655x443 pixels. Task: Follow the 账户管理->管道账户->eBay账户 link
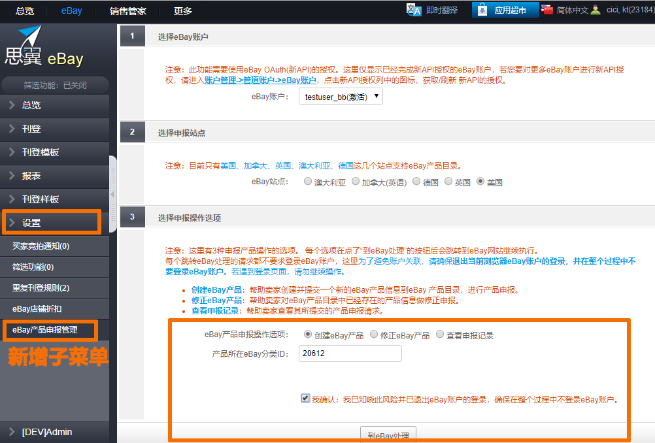coord(260,80)
